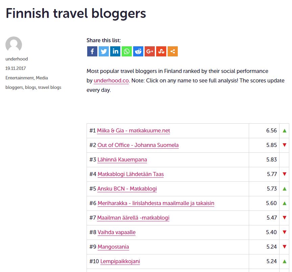Click the travel blogs tag
This screenshot has height=272, width=292.
[x=50, y=88]
